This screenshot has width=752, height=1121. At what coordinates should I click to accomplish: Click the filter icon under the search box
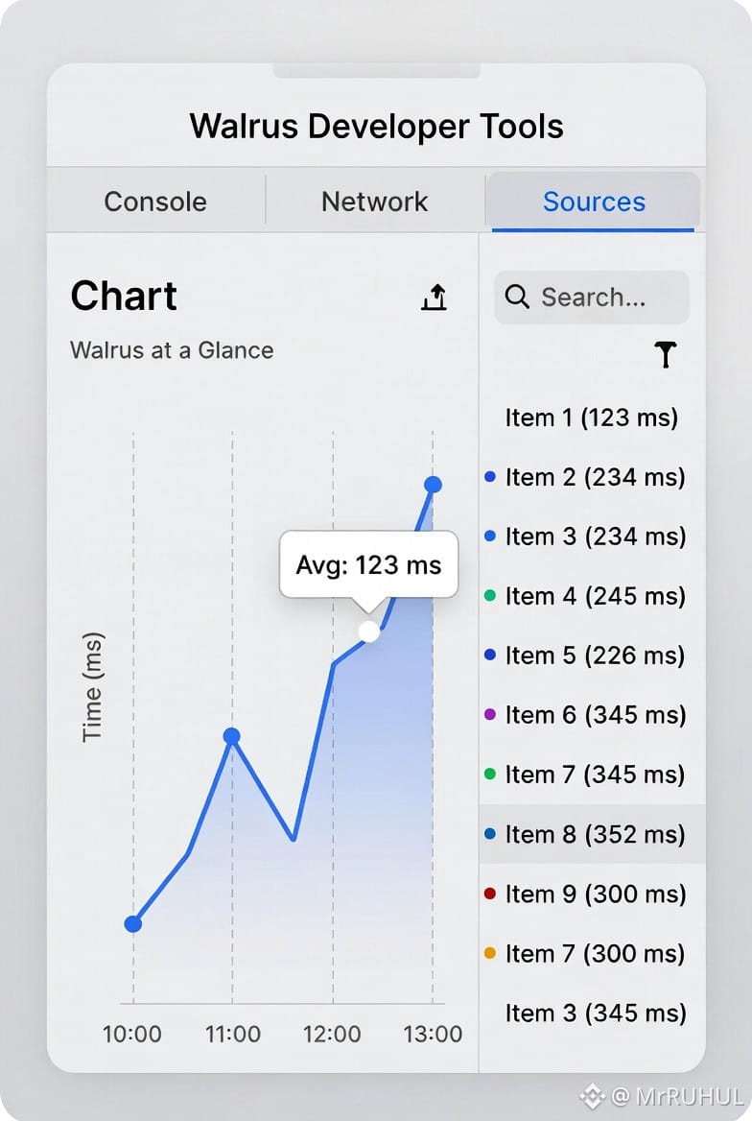(x=665, y=356)
